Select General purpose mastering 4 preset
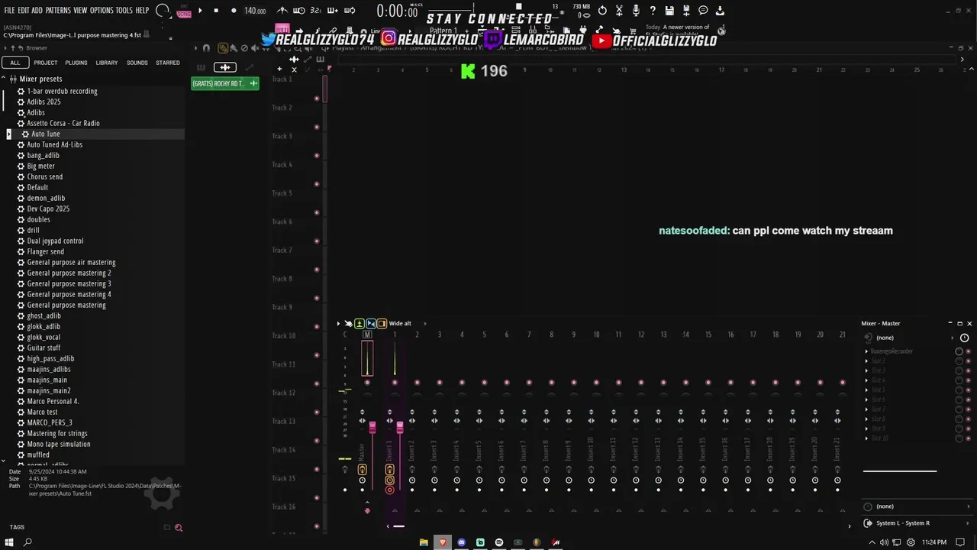The height and width of the screenshot is (550, 977). point(69,294)
